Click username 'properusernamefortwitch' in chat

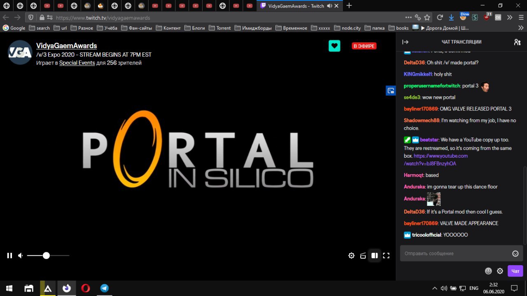point(432,86)
